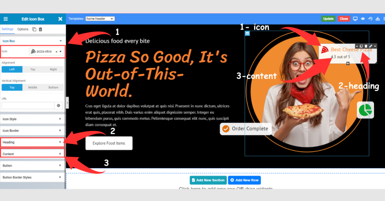Screen dimensions: 385x201
Task: Click the Pizza So Good headline
Action: click(156, 74)
